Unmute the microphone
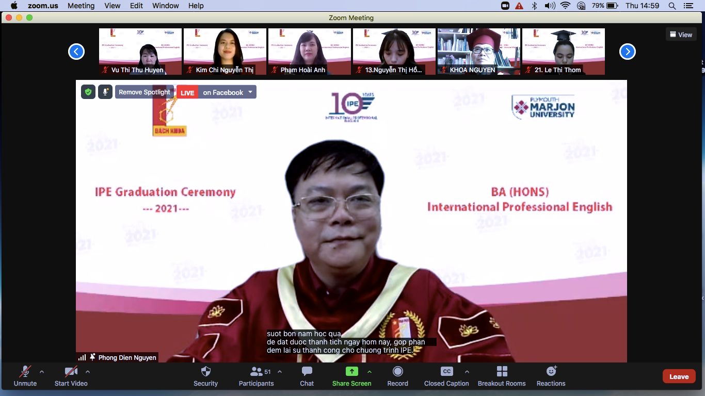The image size is (705, 396). coord(25,376)
